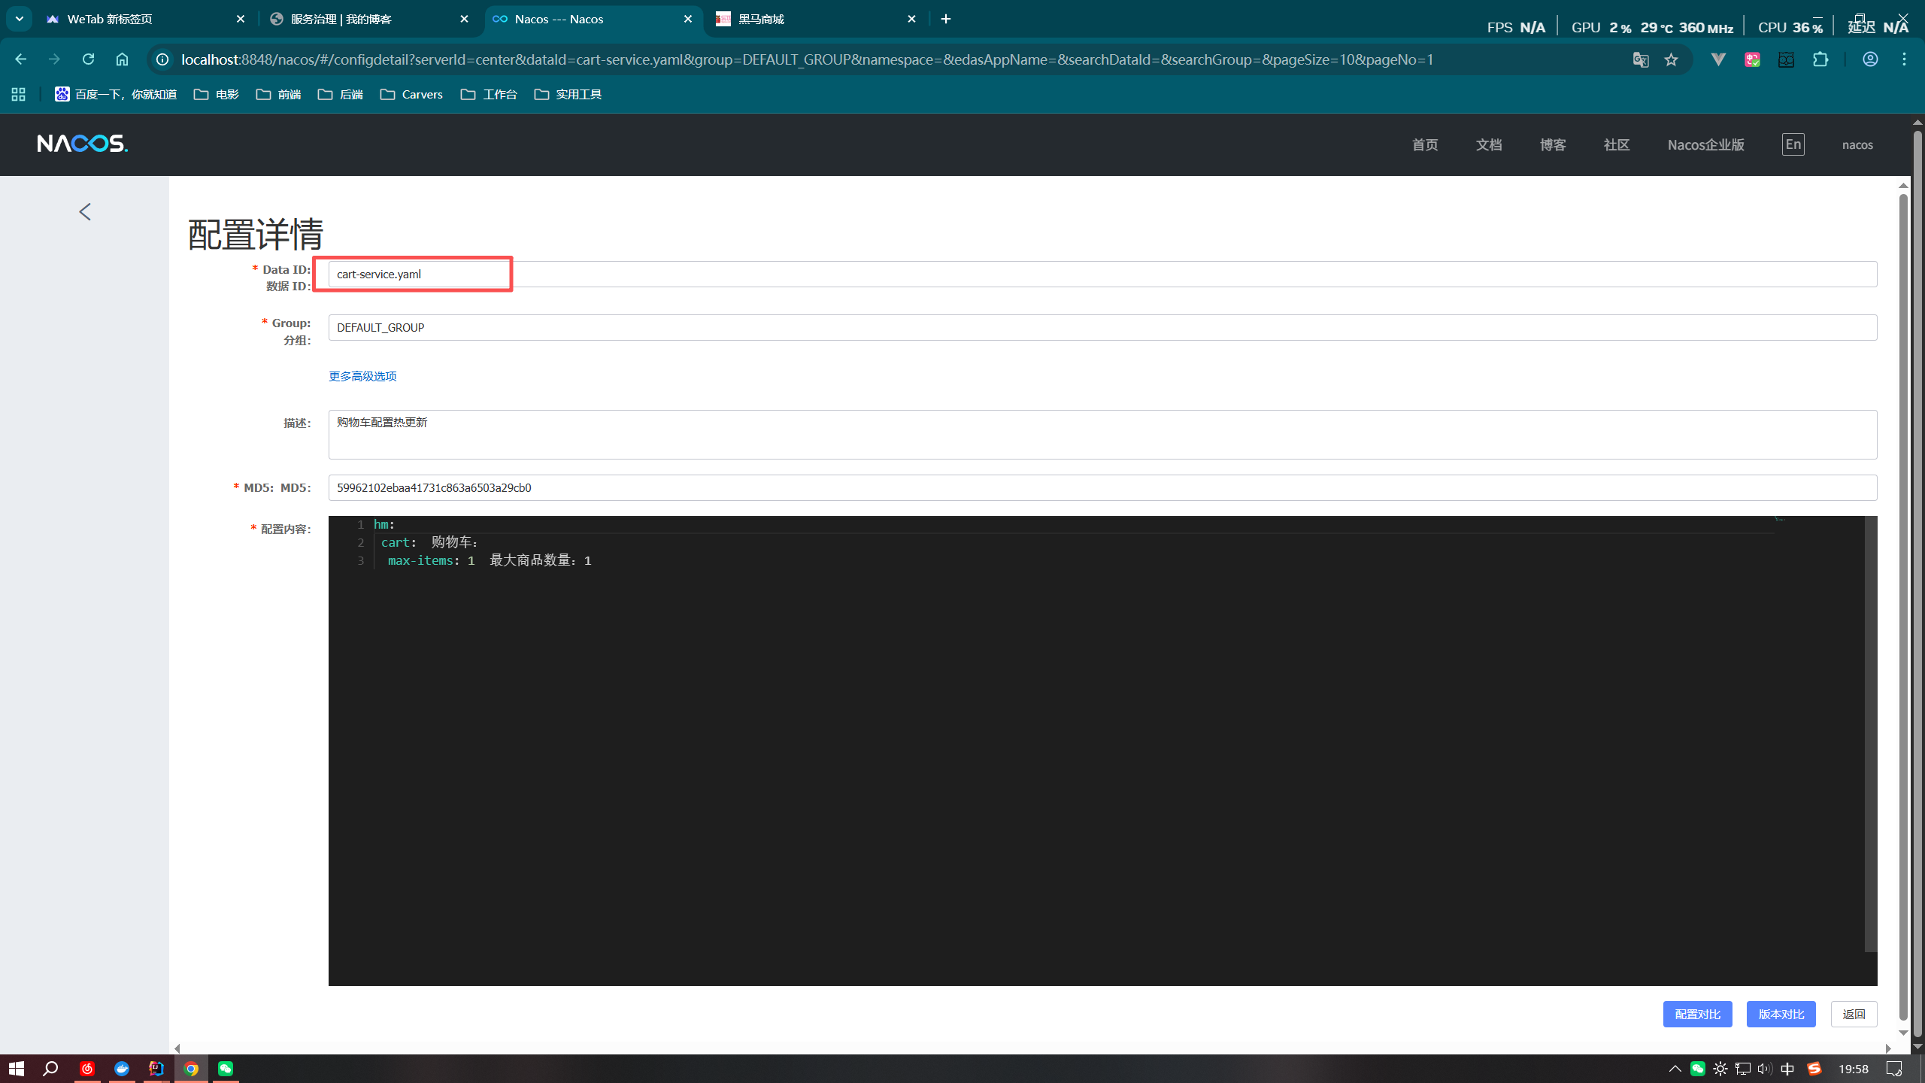Open WeChat from the taskbar
Image resolution: width=1925 pixels, height=1083 pixels.
tap(225, 1069)
